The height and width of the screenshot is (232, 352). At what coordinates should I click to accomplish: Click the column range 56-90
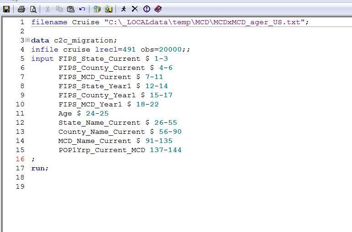(x=170, y=132)
